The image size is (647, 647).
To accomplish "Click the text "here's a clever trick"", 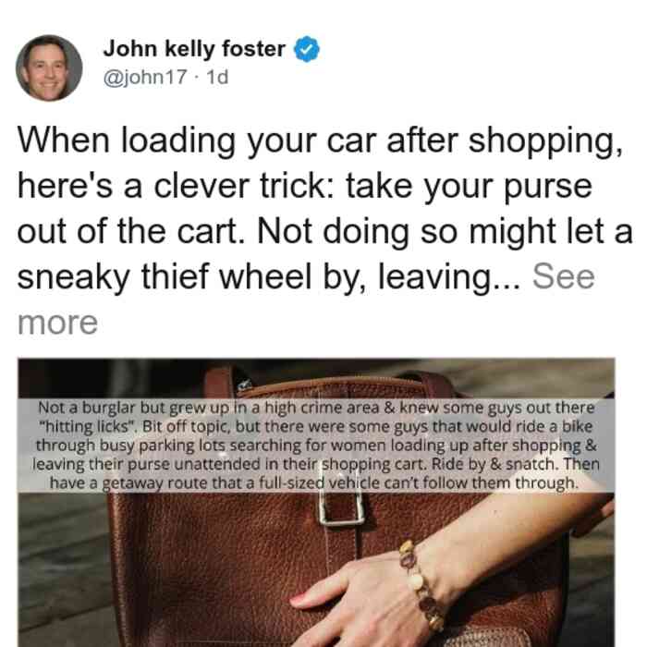I will click(x=176, y=187).
